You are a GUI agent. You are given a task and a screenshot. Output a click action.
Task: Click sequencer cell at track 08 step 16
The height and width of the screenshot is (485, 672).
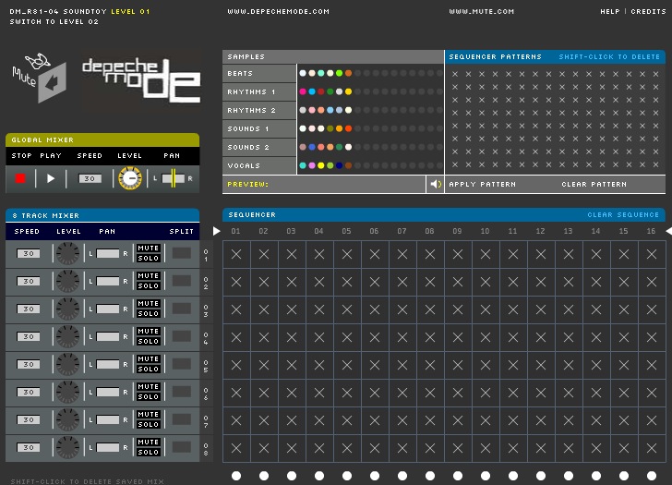click(652, 448)
